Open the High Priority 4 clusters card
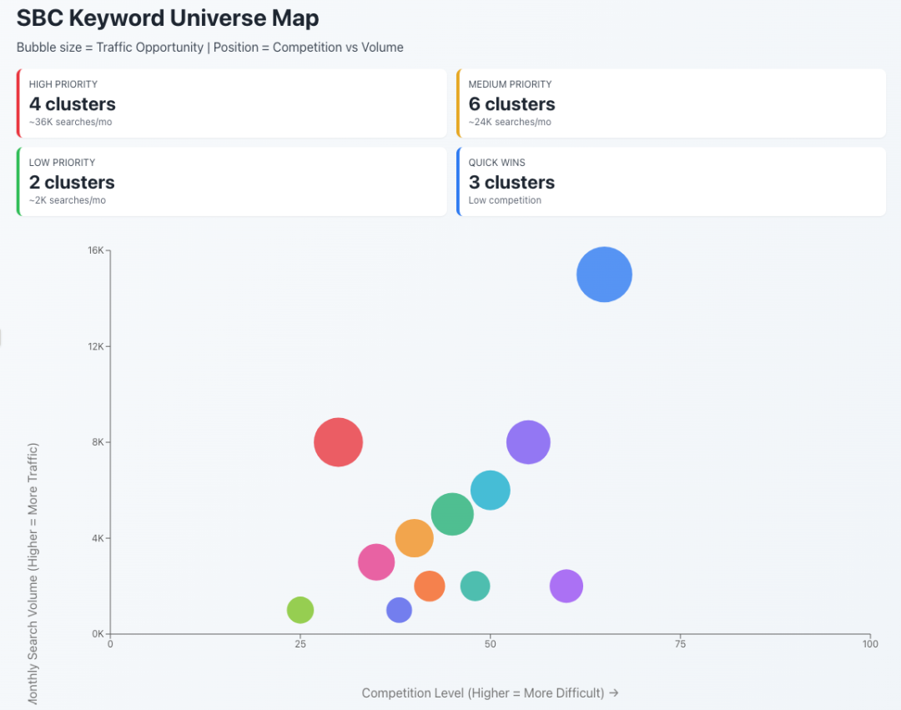 [232, 103]
